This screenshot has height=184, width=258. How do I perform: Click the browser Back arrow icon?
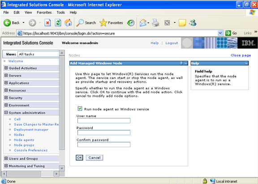pos(7,23)
